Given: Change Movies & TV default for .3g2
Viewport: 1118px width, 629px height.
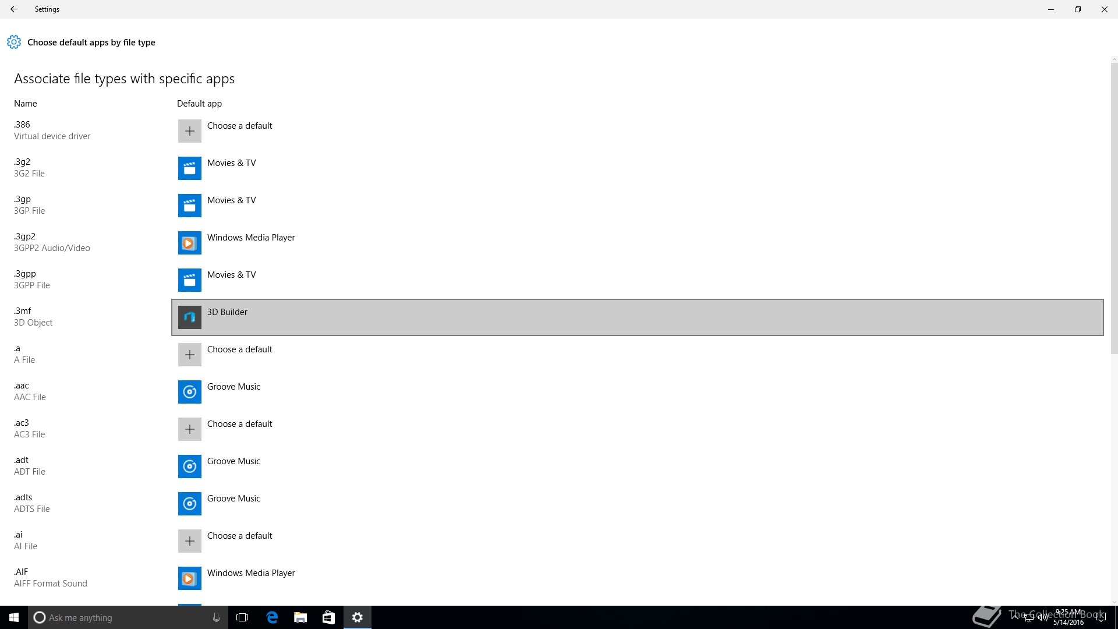Looking at the screenshot, I should pos(638,168).
